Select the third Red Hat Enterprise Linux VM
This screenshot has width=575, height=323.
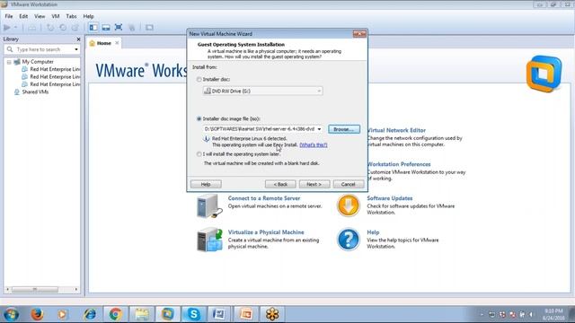(x=55, y=84)
